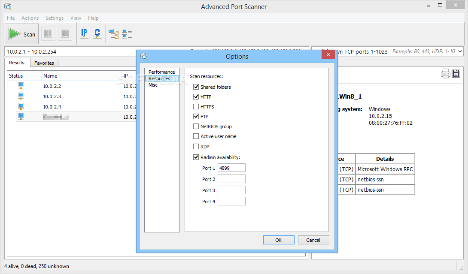Stop the scan using the stop icon
Viewport: 468px width, 274px height.
[x=65, y=33]
